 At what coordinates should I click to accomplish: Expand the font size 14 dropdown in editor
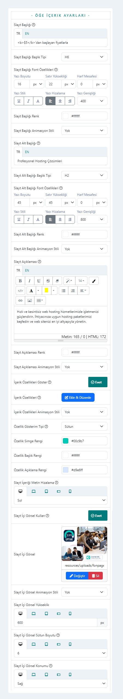pyautogui.click(x=81, y=281)
